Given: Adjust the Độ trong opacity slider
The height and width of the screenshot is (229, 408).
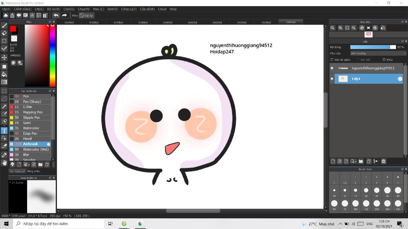Looking at the screenshot, I should click(x=373, y=47).
